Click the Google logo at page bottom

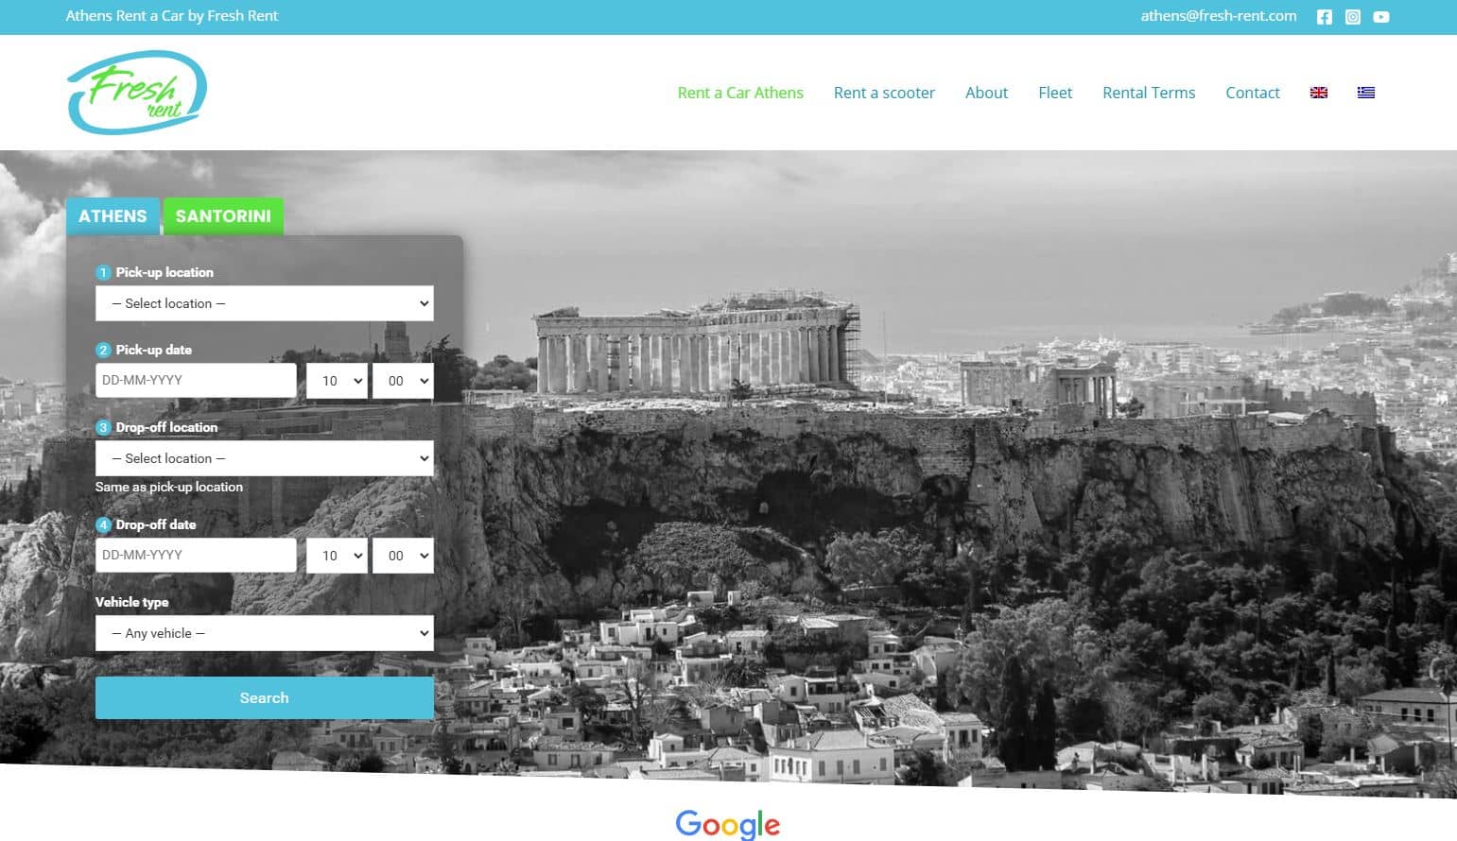point(727,823)
